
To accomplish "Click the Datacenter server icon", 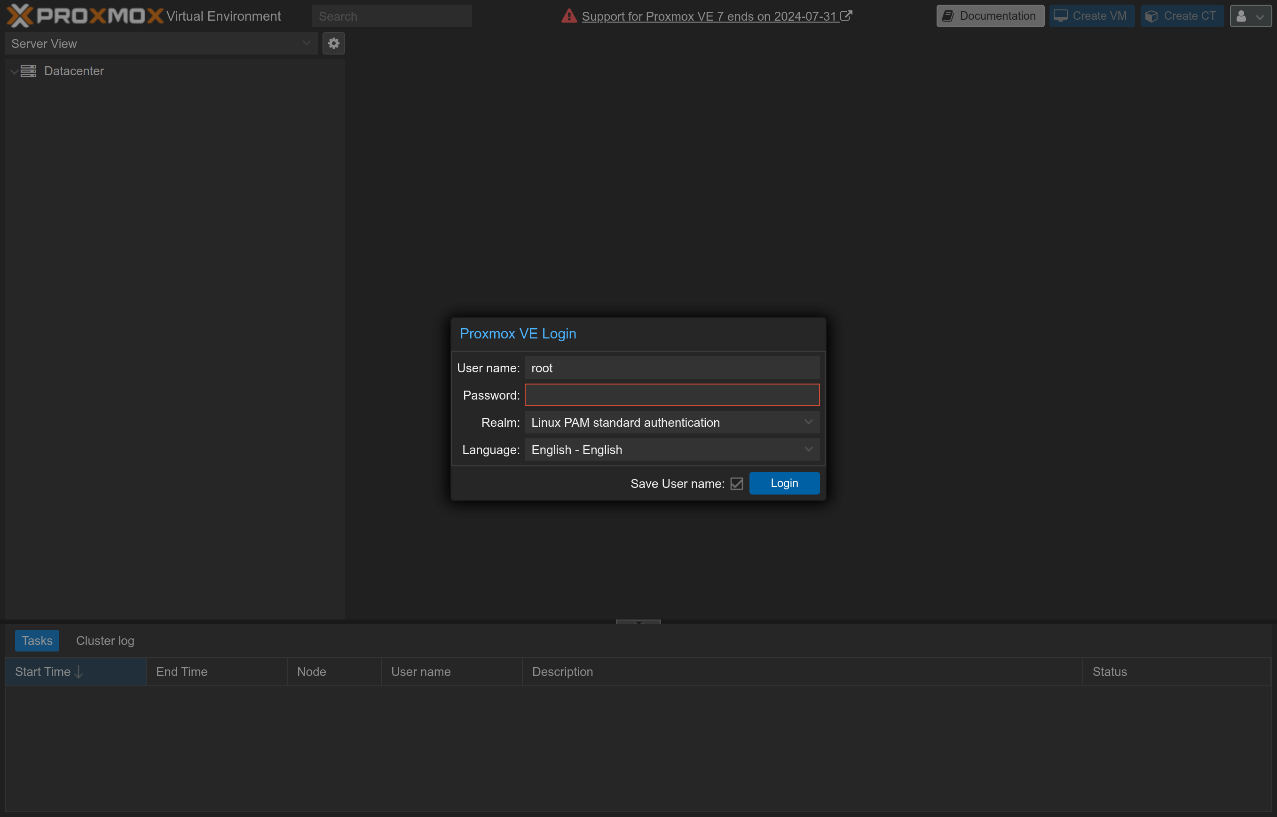I will 29,71.
